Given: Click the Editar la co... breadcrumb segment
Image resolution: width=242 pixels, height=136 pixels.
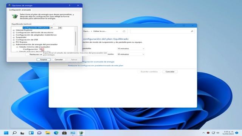Looking at the screenshot, I should click(x=100, y=31).
